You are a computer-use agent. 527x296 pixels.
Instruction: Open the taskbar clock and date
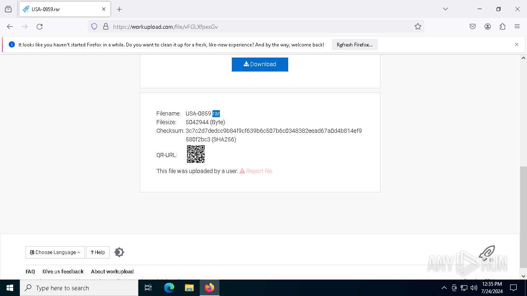492,288
